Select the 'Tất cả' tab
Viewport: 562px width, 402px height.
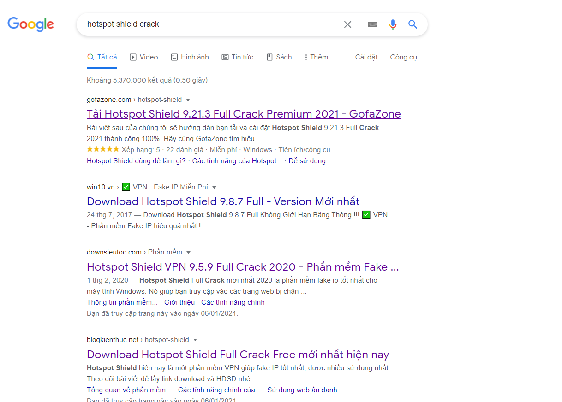point(102,57)
